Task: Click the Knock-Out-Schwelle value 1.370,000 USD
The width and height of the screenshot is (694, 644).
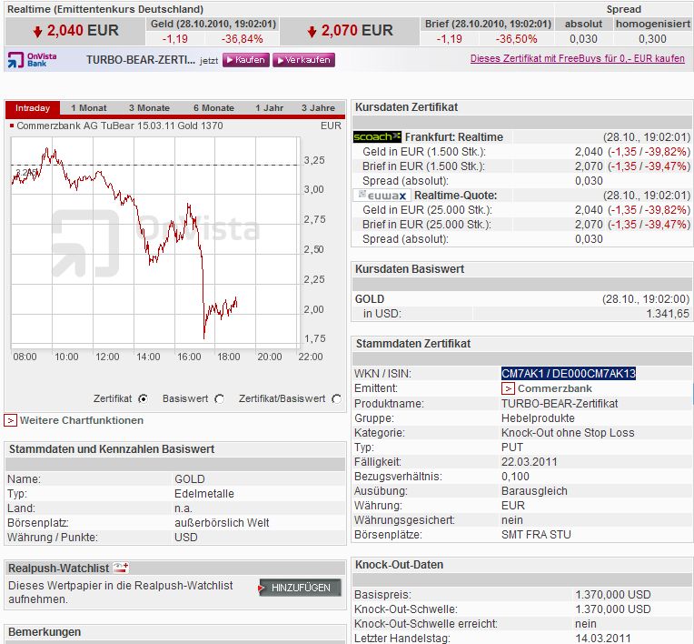Action: click(613, 609)
